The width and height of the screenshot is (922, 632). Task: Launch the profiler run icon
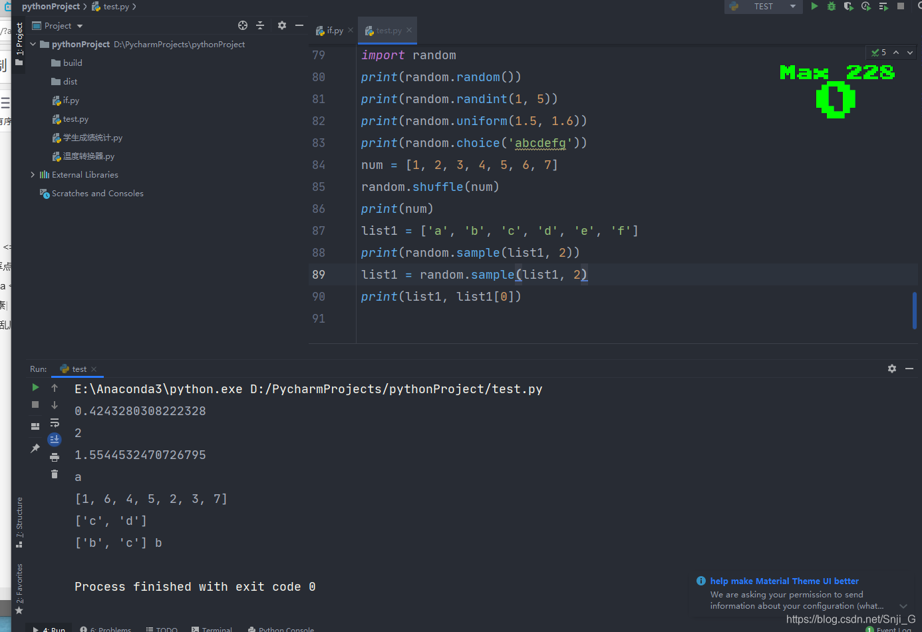866,6
